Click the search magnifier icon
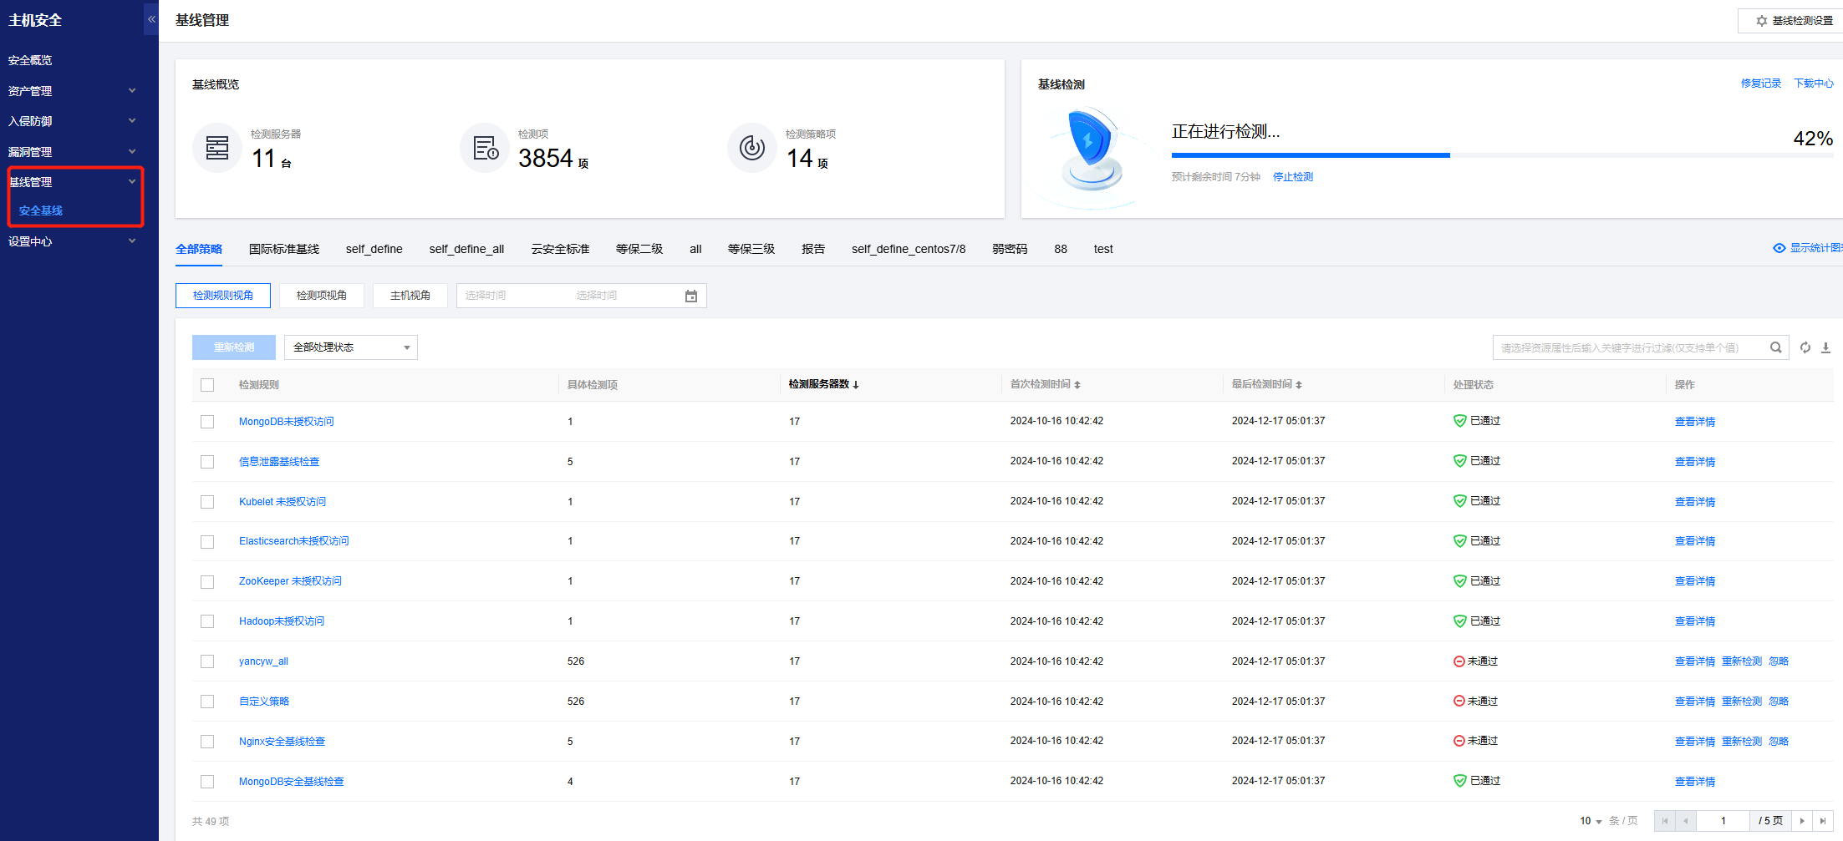The width and height of the screenshot is (1843, 841). pyautogui.click(x=1775, y=347)
